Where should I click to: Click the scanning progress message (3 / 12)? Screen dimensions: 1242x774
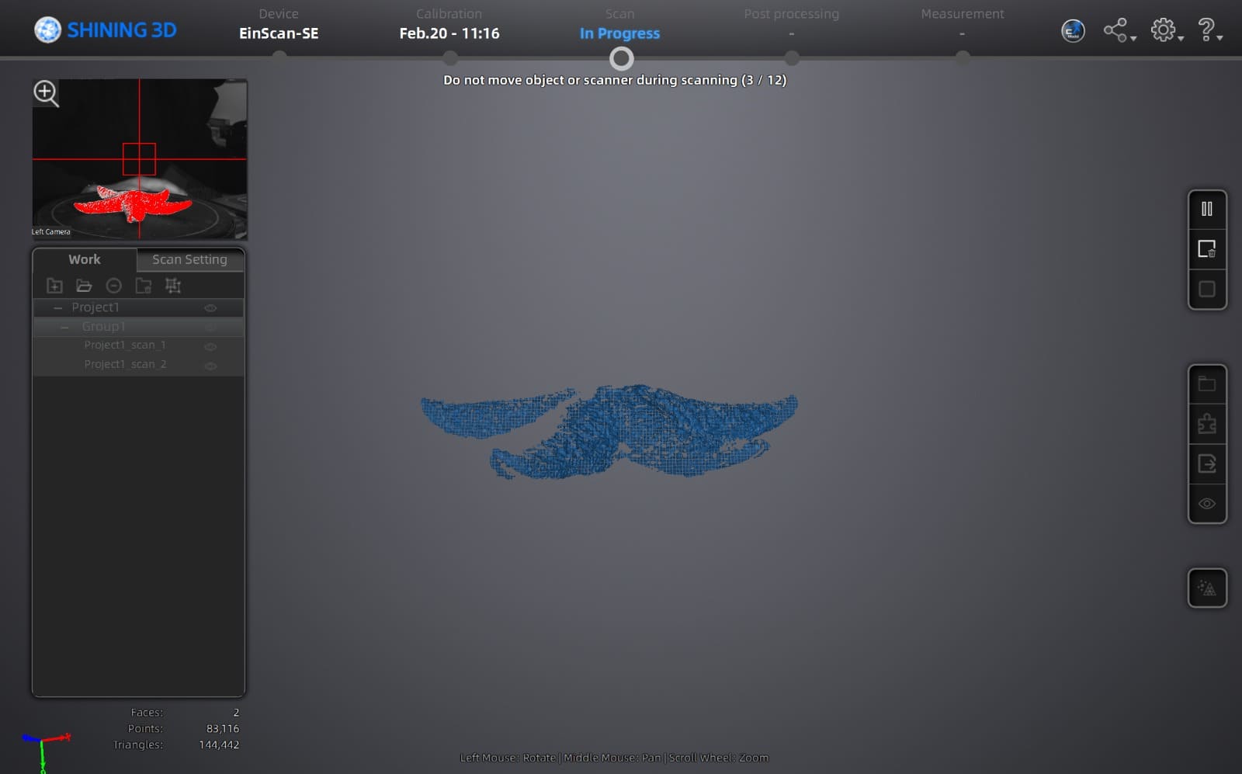[x=615, y=80]
